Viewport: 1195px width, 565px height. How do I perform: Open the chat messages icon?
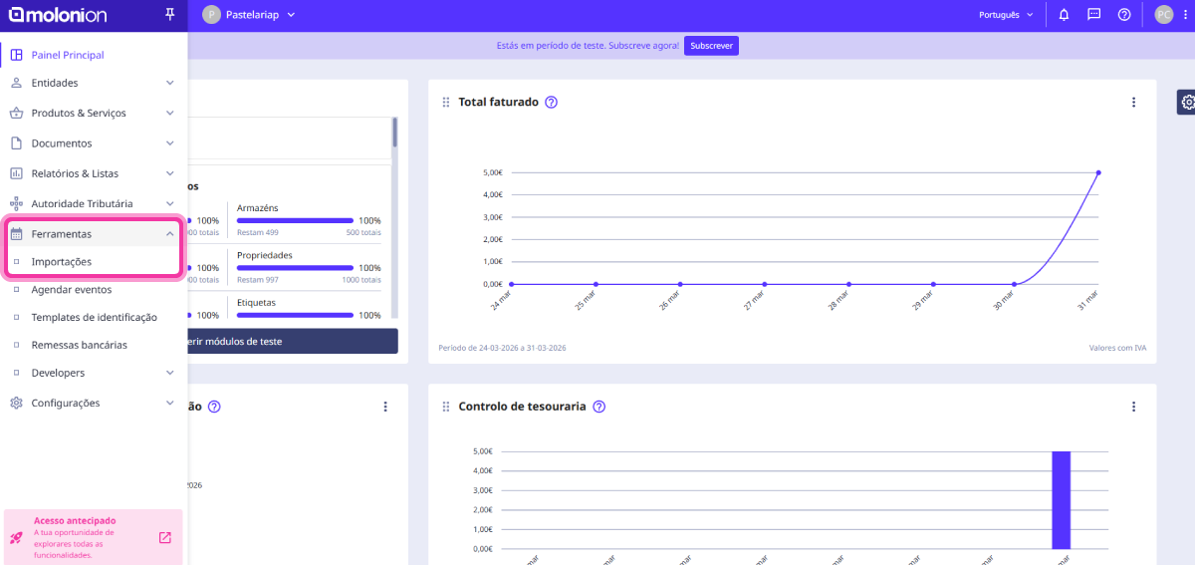tap(1093, 15)
